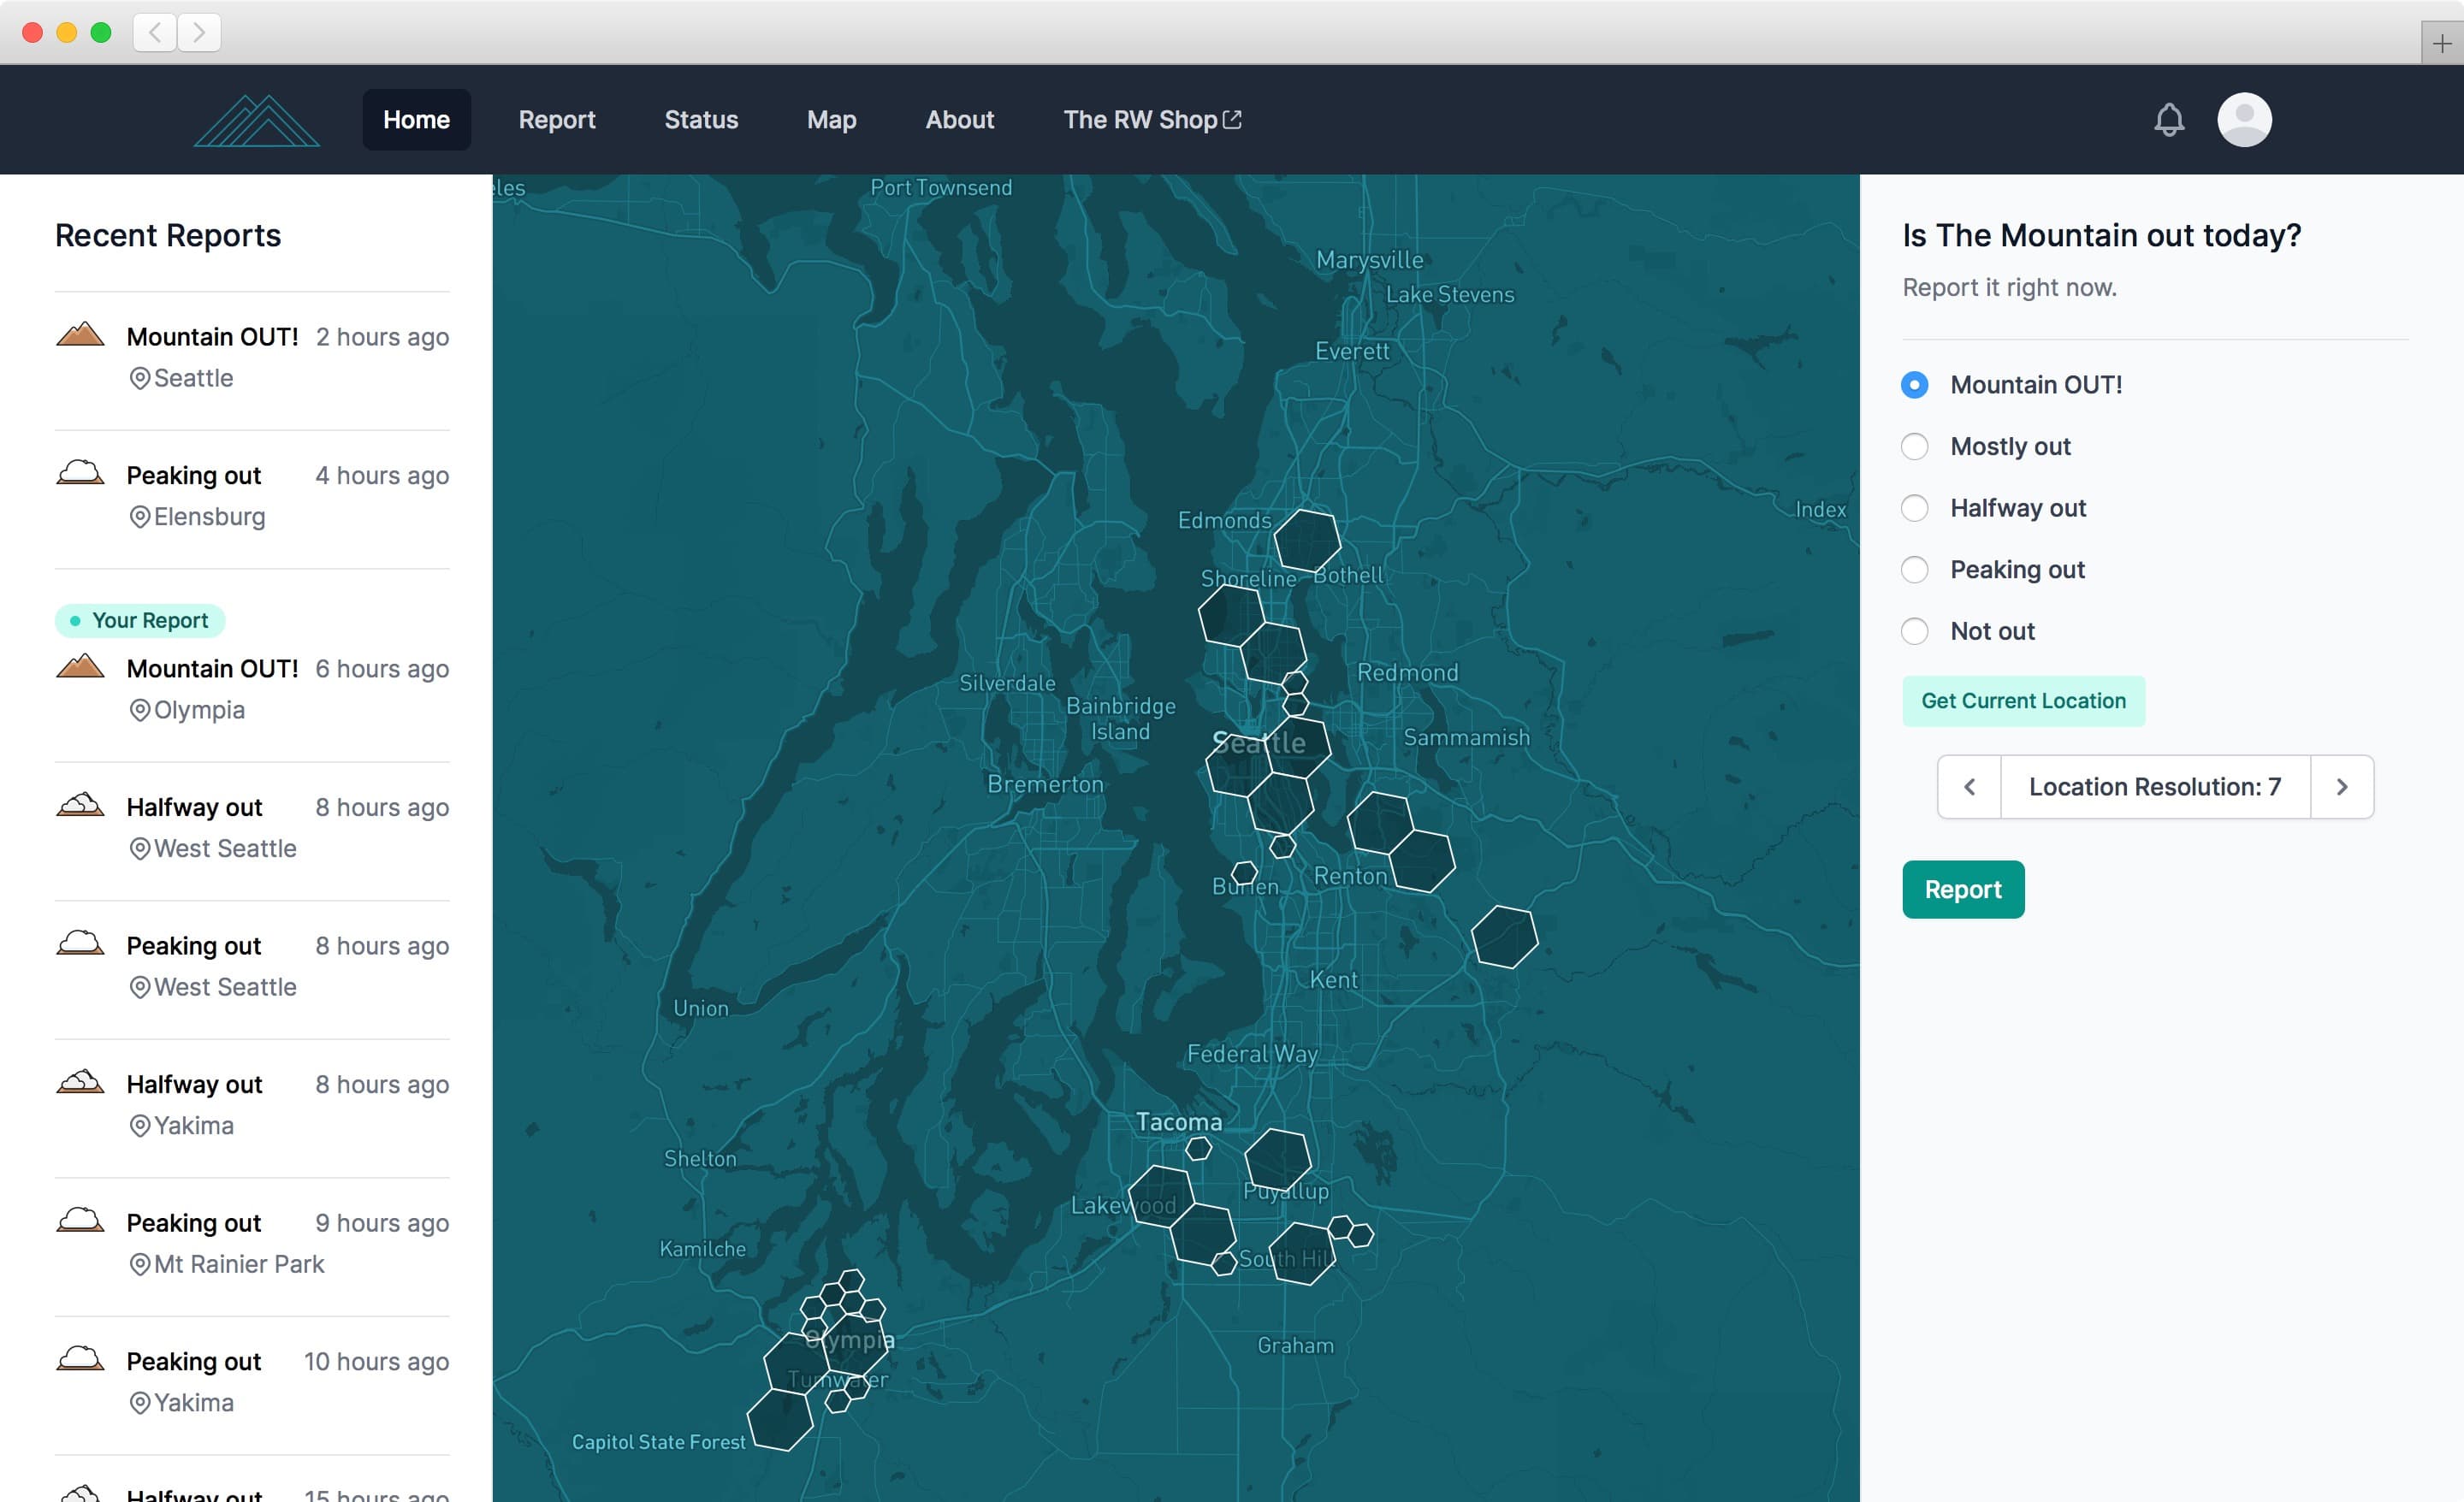Screen dimensions: 2464x1502
Task: Open the Status page
Action: coord(701,120)
